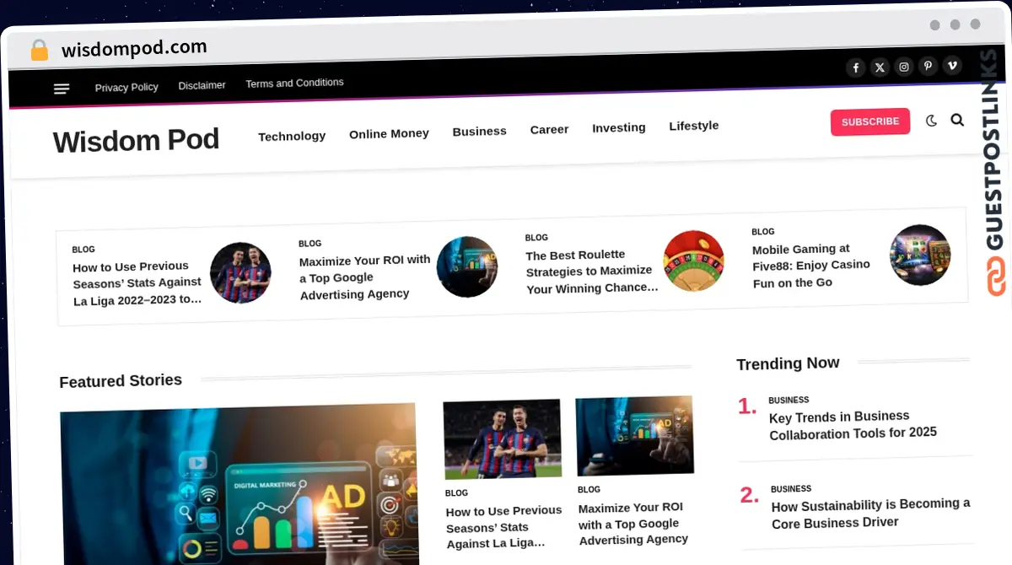The width and height of the screenshot is (1012, 565).
Task: Toggle dark mode with moon icon
Action: coord(931,121)
